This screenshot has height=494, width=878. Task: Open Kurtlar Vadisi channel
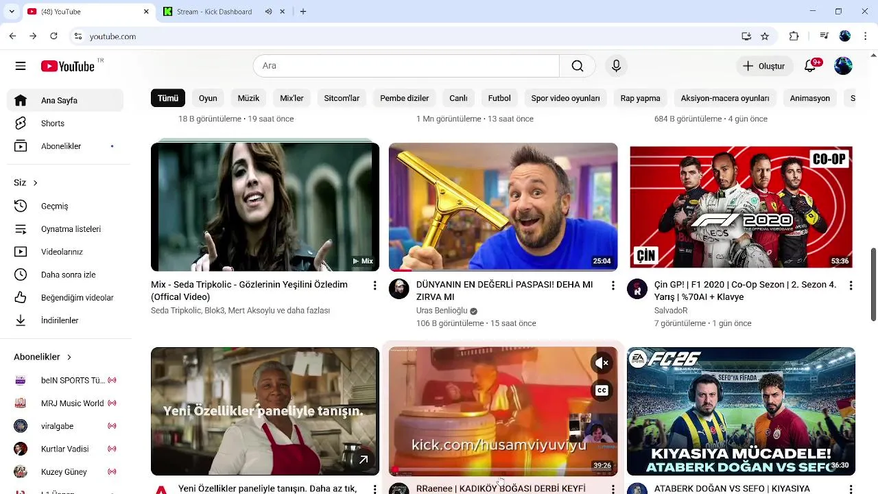click(x=65, y=449)
